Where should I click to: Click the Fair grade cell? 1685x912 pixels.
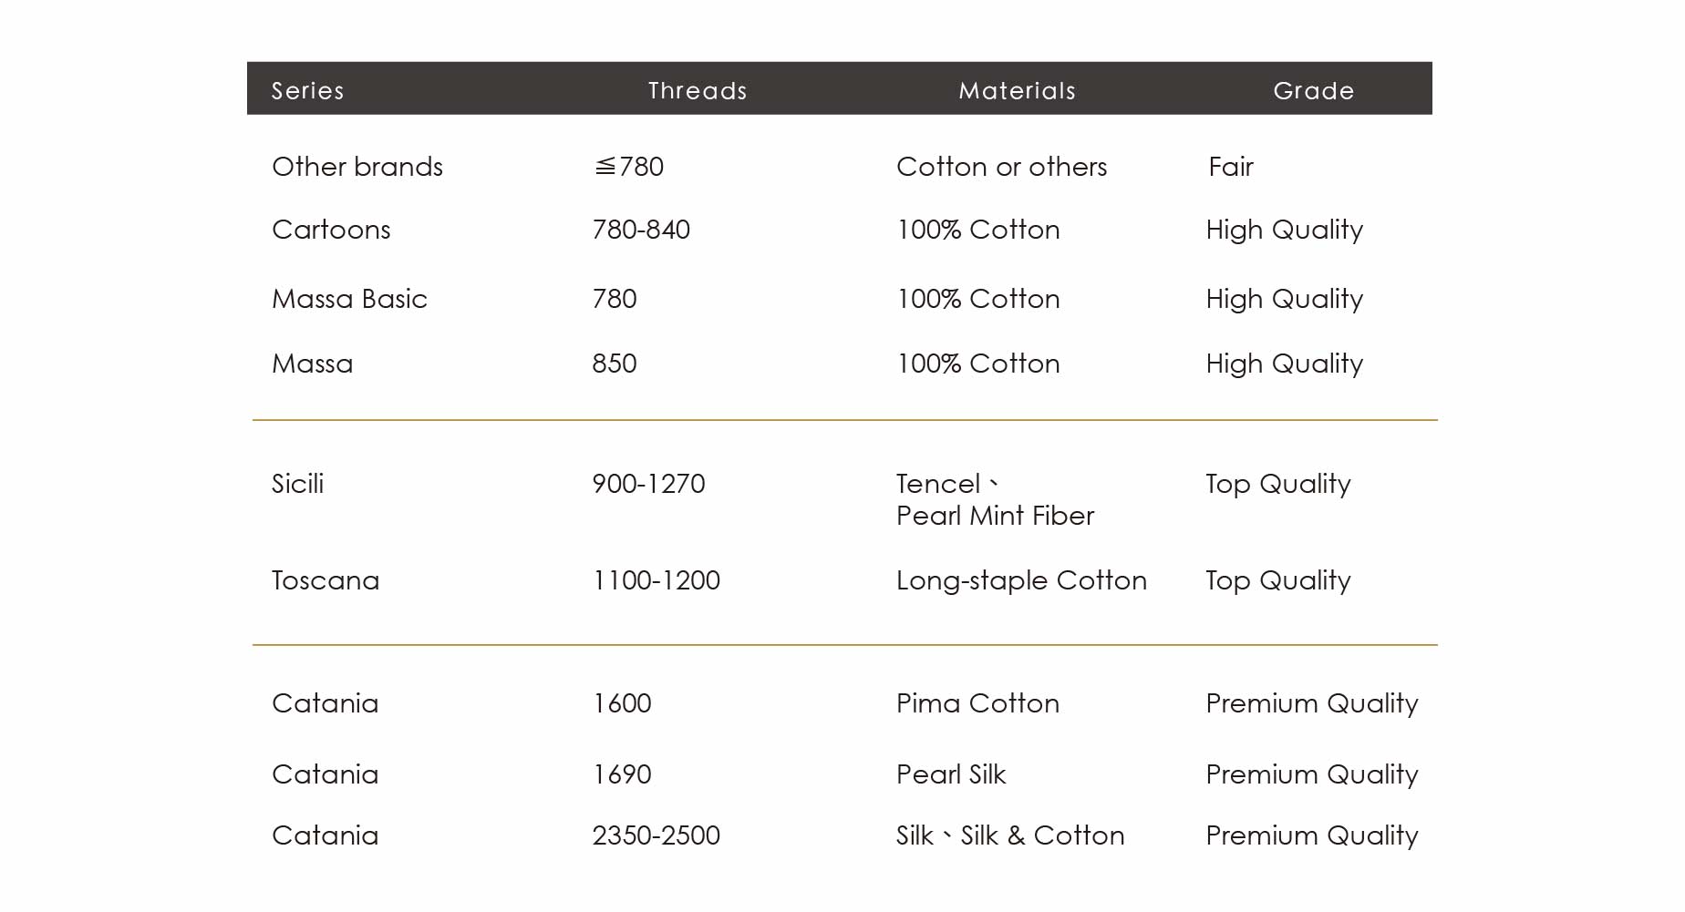tap(1231, 167)
